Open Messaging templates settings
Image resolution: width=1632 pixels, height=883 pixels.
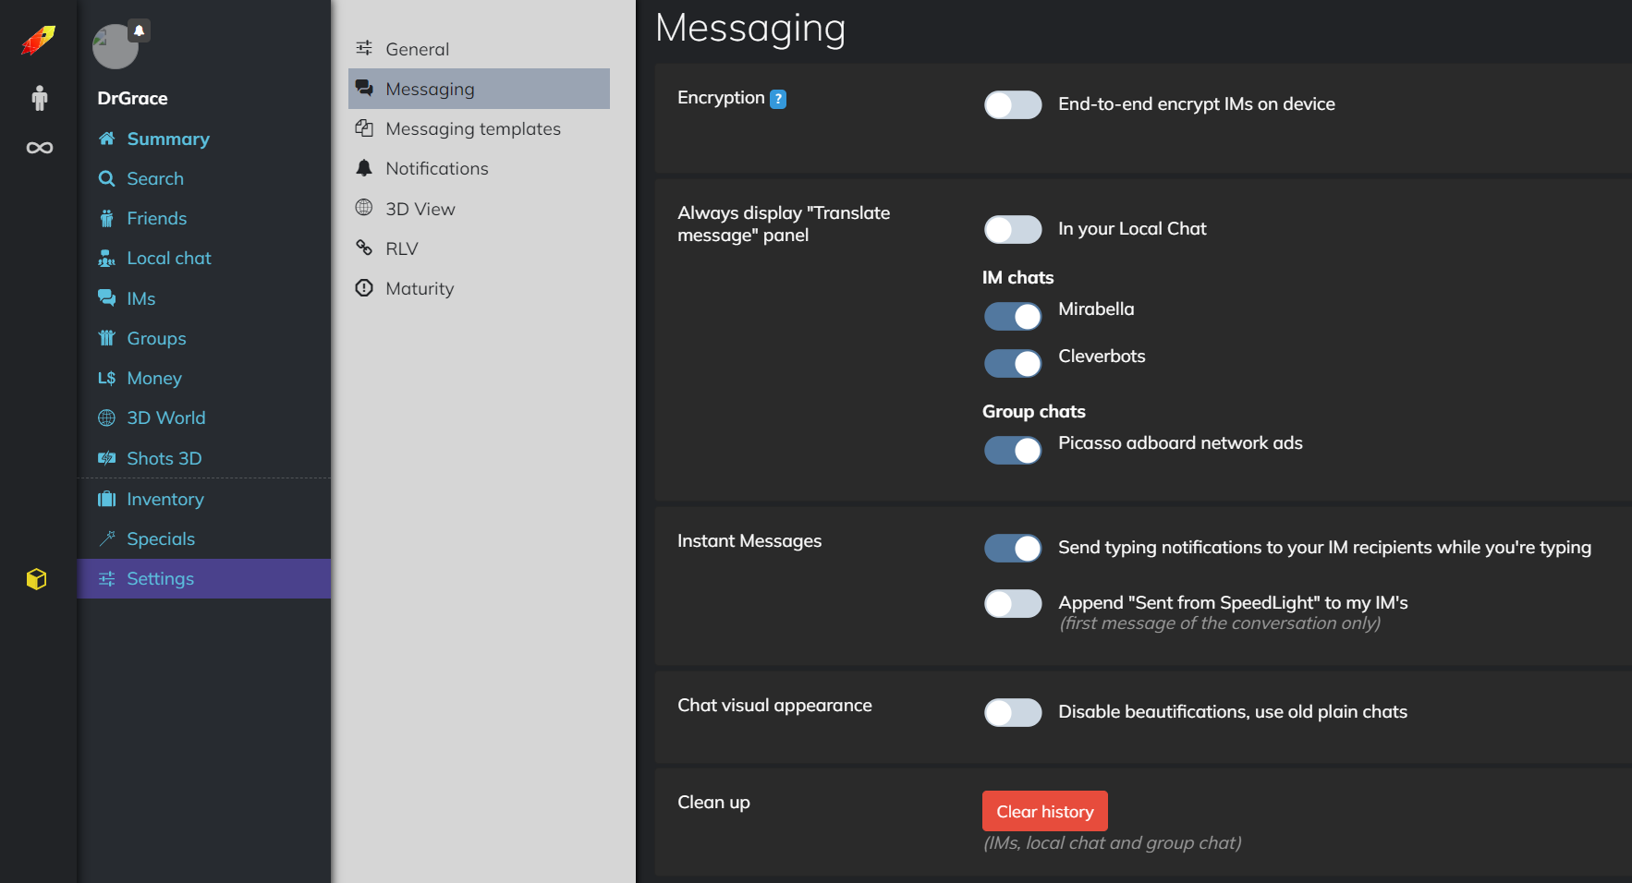tap(479, 128)
